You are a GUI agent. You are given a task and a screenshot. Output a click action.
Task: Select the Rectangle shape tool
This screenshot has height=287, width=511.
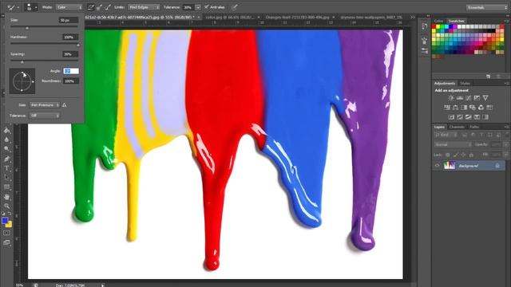click(x=7, y=187)
